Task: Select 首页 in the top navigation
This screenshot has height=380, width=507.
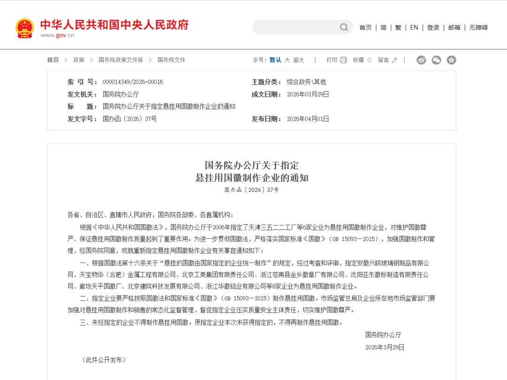Action: 365,28
